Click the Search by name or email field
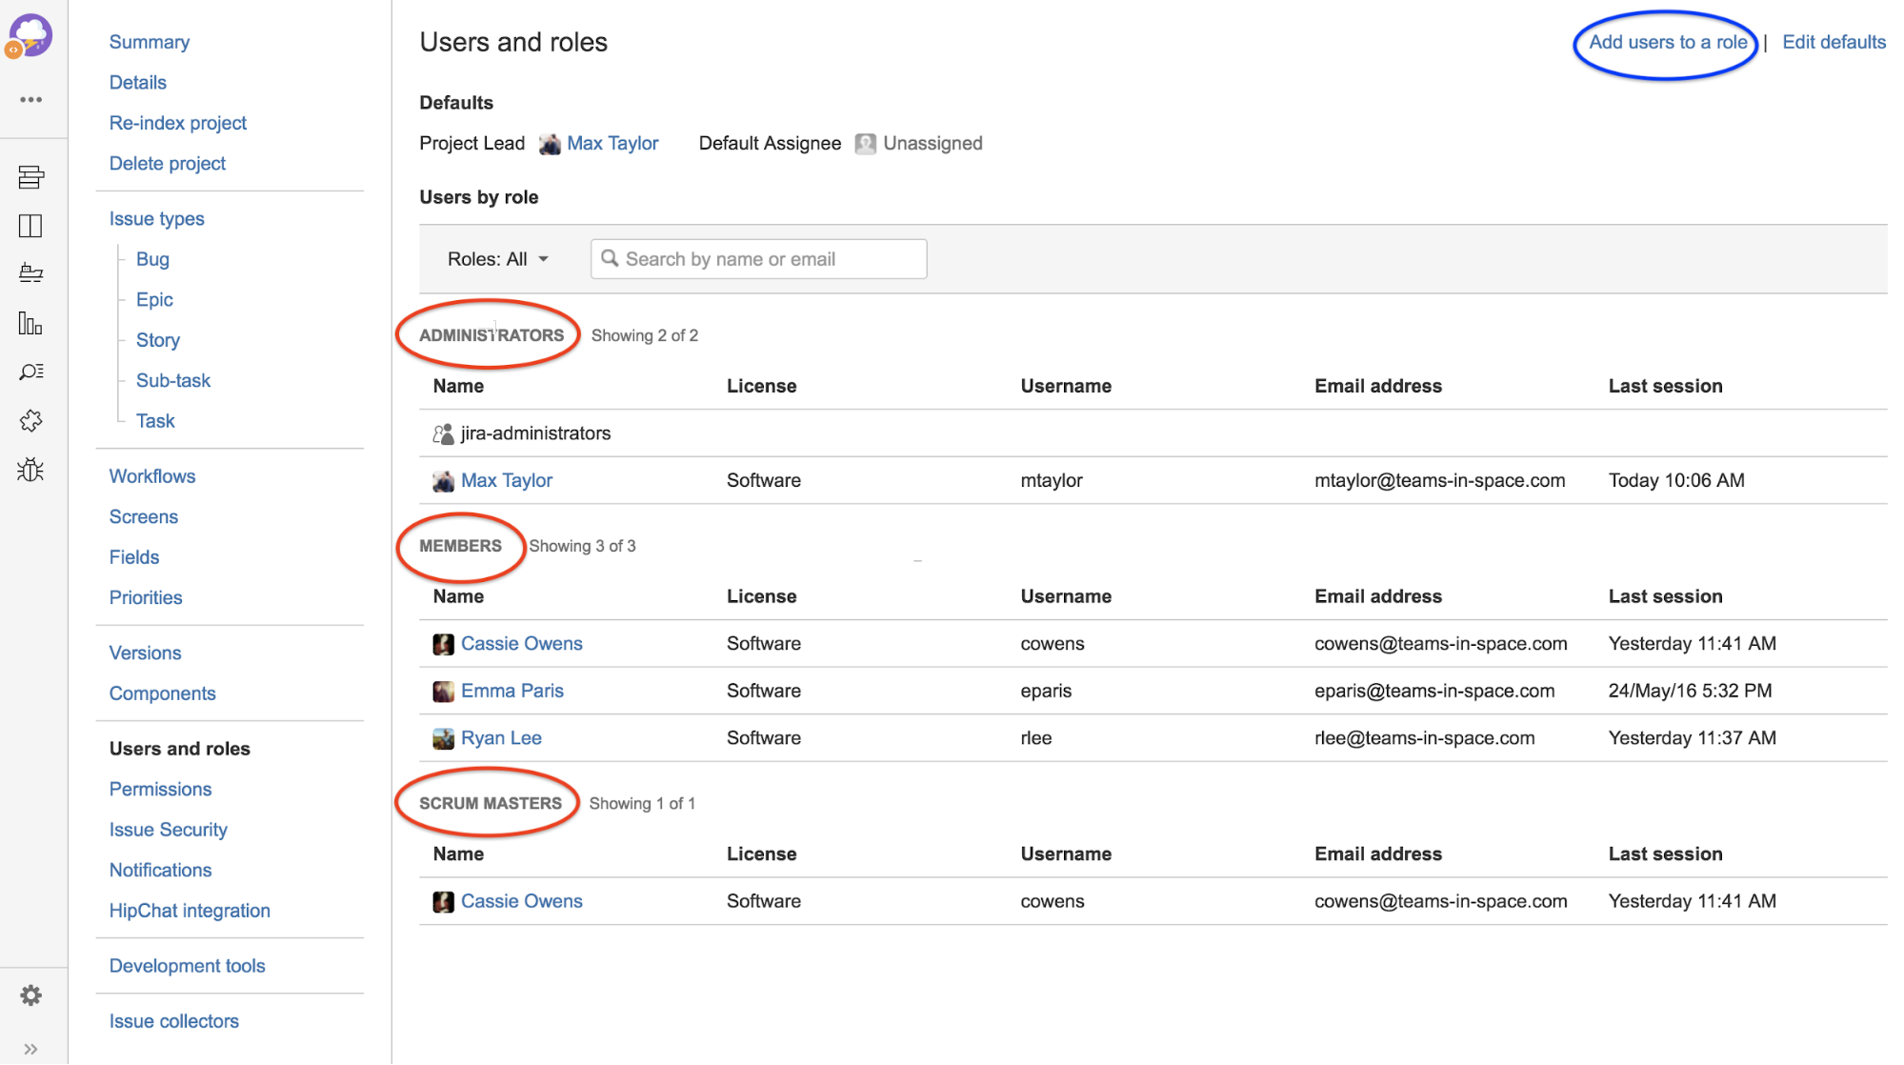The image size is (1904, 1065). (x=758, y=259)
